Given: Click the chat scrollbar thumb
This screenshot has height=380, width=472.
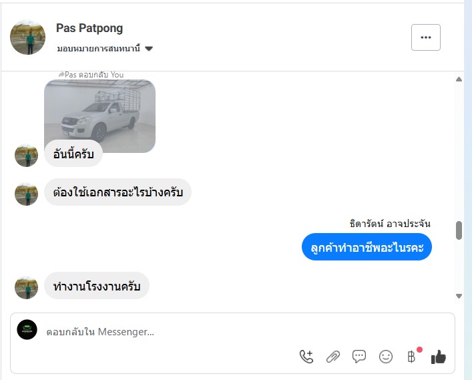Looking at the screenshot, I should point(459,230).
